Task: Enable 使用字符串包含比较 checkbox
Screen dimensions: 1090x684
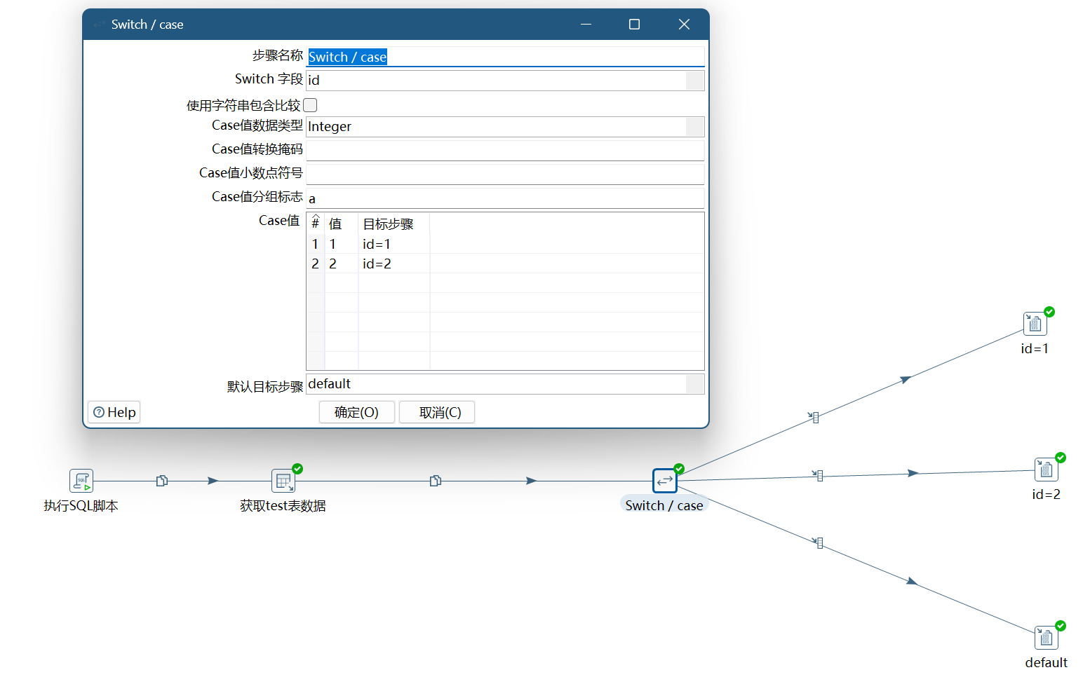Action: pyautogui.click(x=310, y=105)
